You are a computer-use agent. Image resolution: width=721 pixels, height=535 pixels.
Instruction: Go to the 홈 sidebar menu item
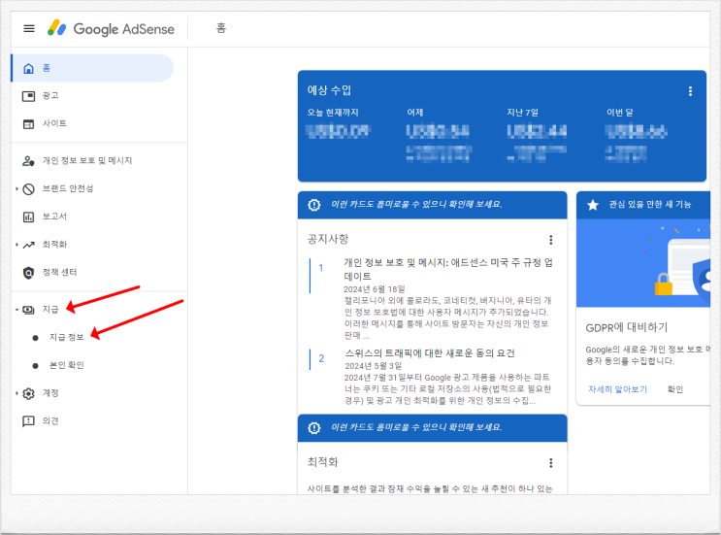coord(92,68)
